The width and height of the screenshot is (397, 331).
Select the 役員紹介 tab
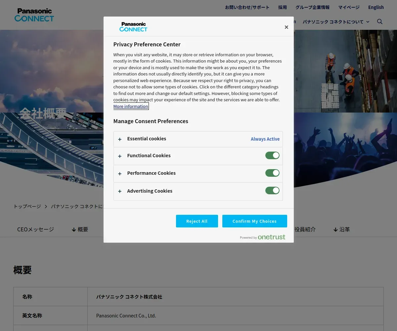tap(305, 229)
